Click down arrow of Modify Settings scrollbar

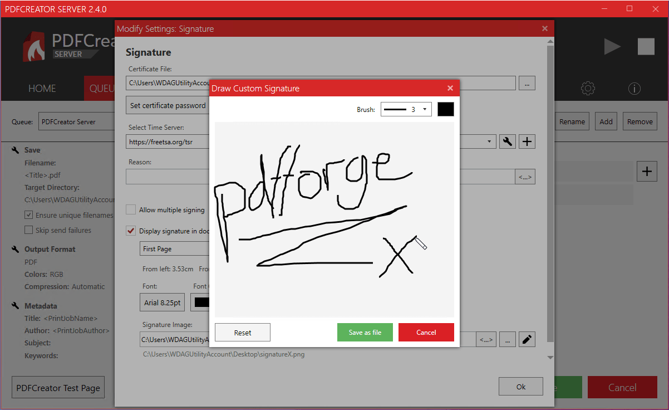pos(550,358)
